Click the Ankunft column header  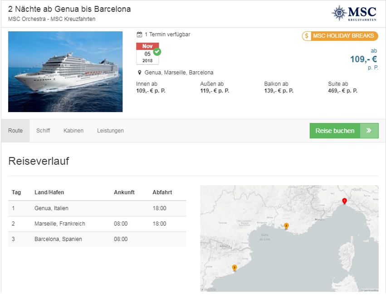[124, 192]
